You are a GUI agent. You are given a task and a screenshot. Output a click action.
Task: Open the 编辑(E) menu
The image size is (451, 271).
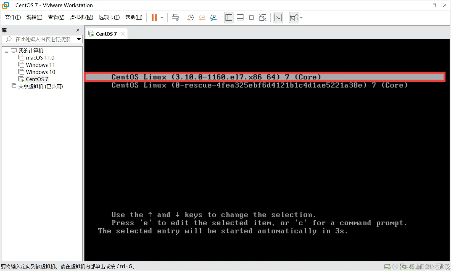point(35,17)
